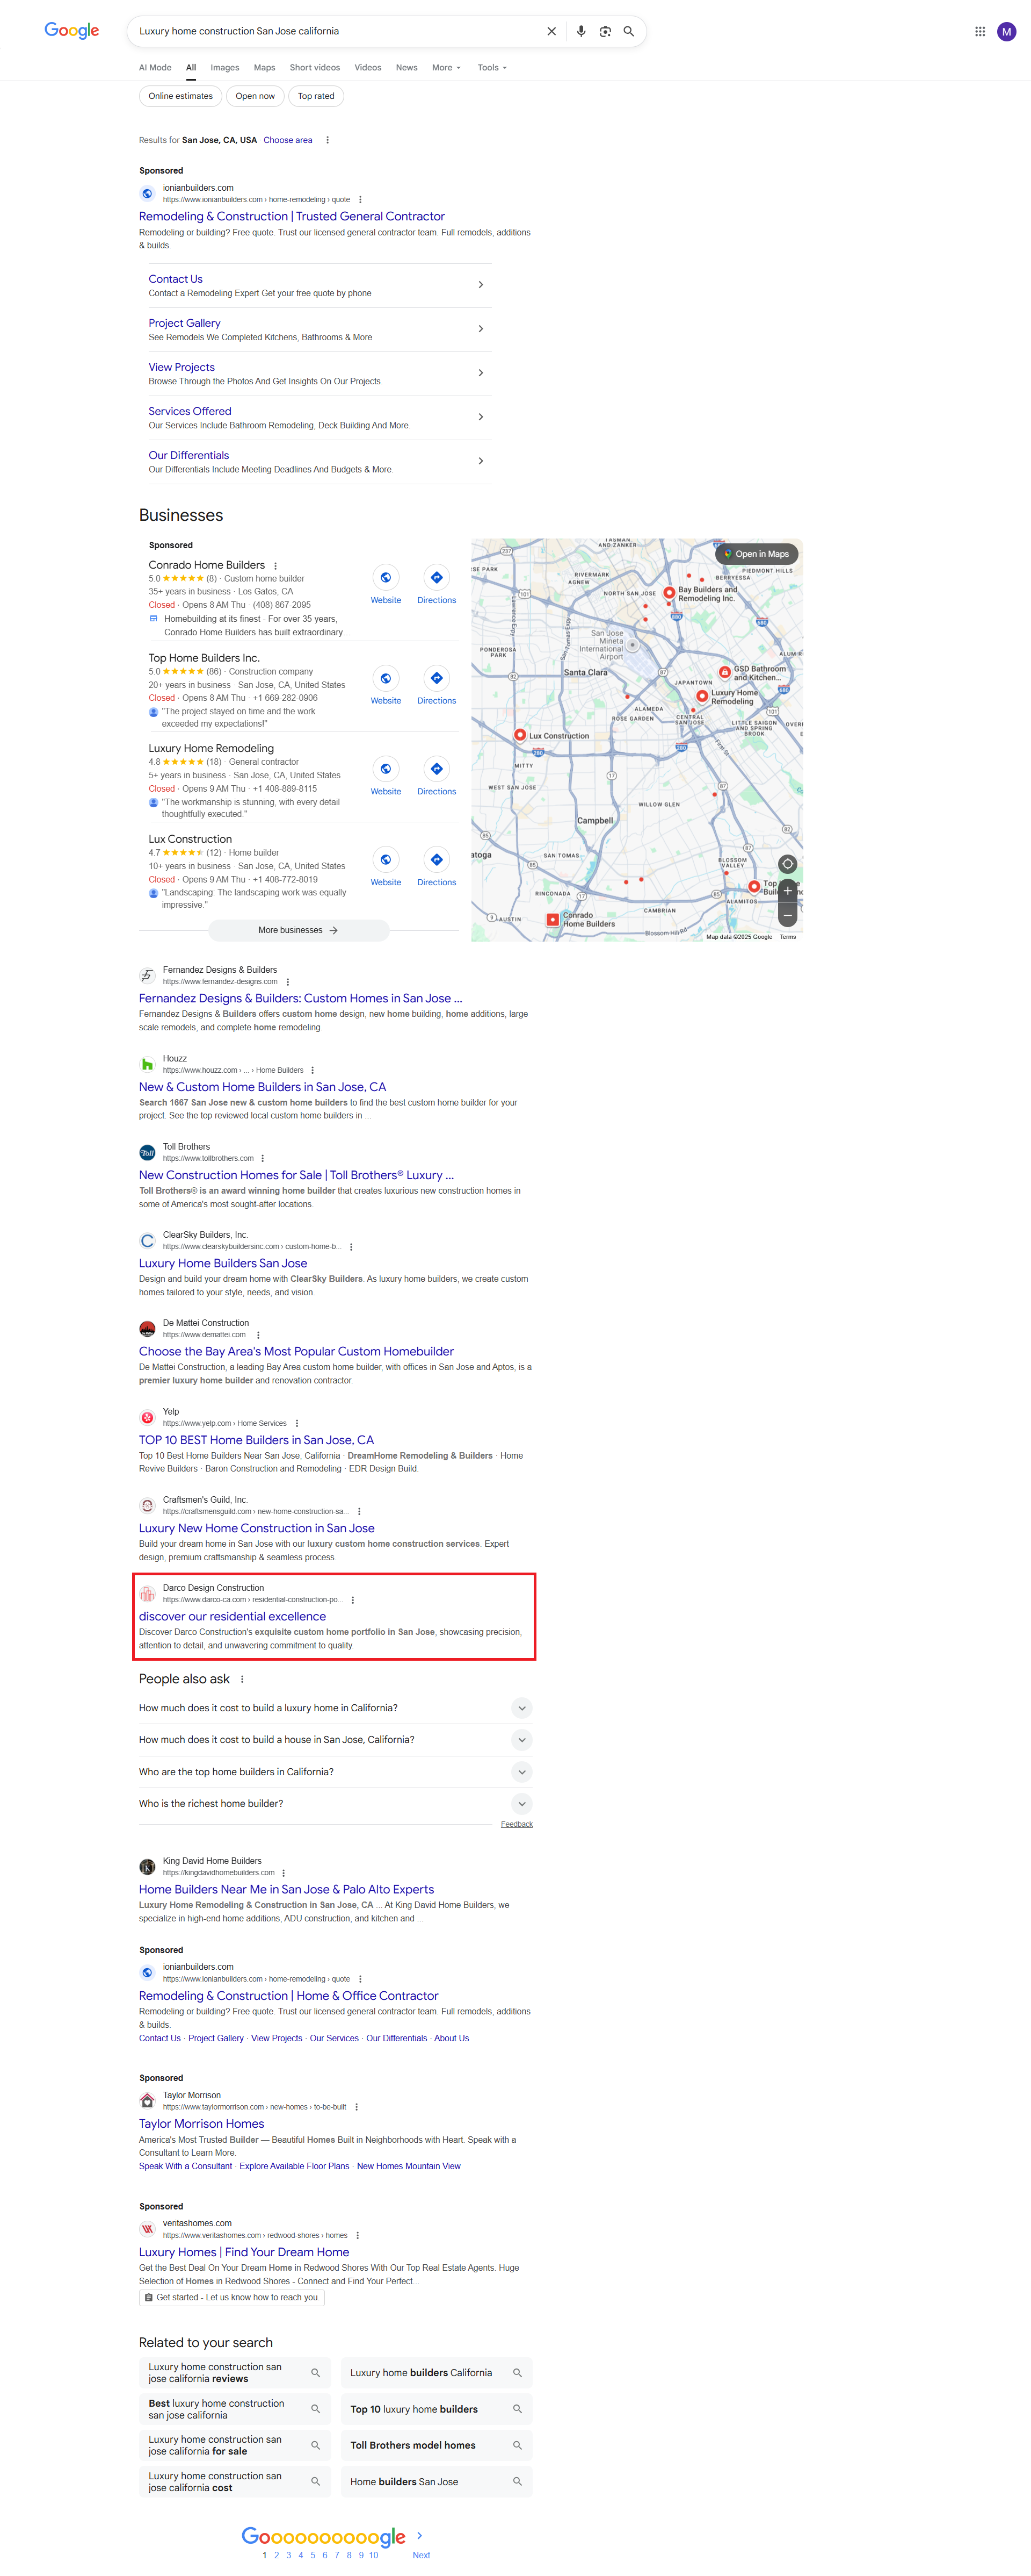
Task: Open Google Lens image search icon
Action: coord(605,31)
